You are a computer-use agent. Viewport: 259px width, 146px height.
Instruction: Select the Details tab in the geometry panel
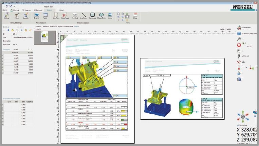16,49
